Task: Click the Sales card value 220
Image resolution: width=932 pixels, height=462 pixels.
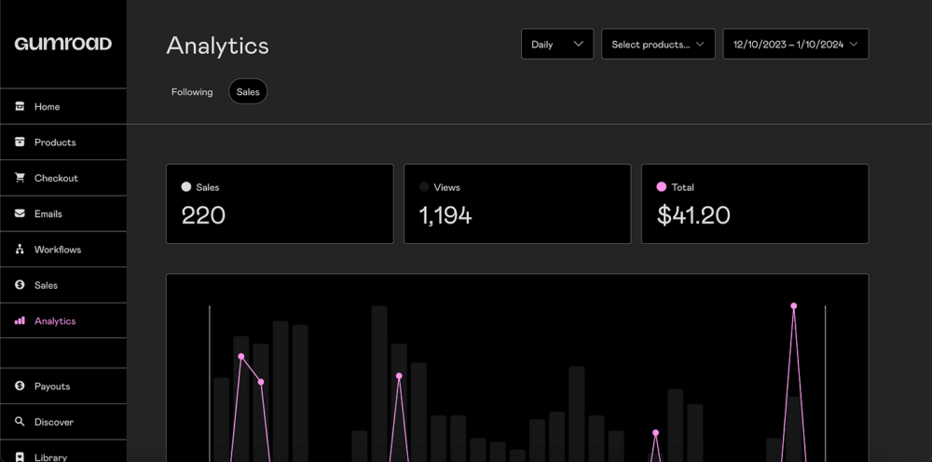Action: 203,215
